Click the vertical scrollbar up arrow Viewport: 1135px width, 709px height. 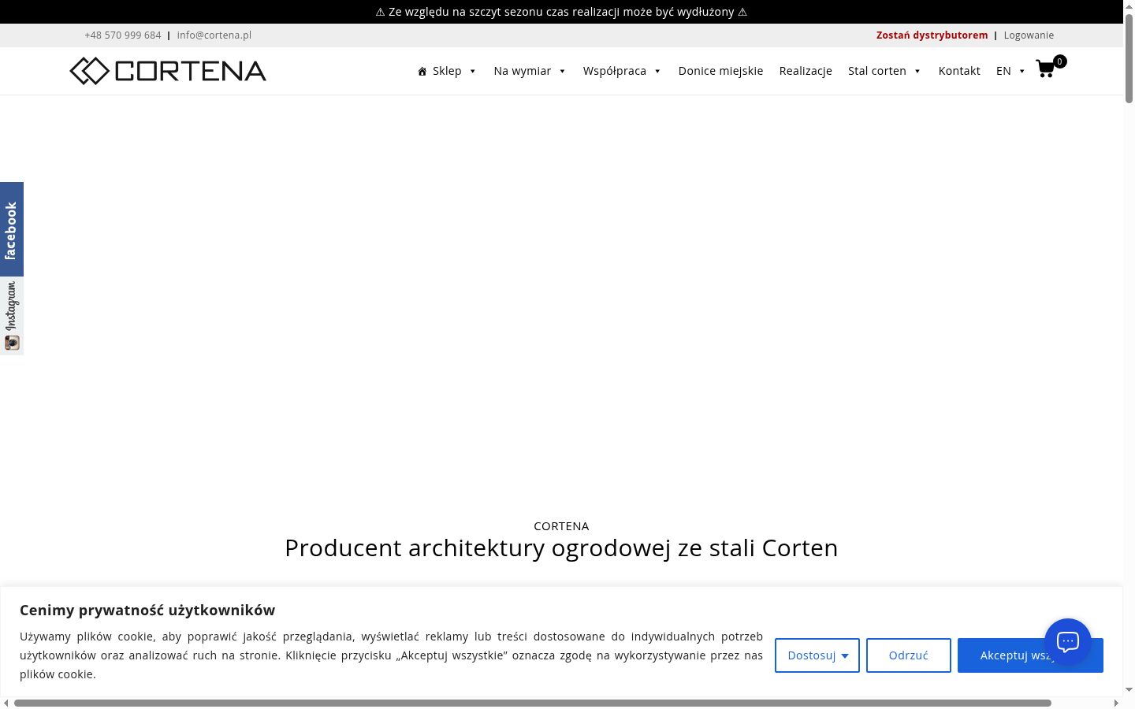click(1129, 6)
